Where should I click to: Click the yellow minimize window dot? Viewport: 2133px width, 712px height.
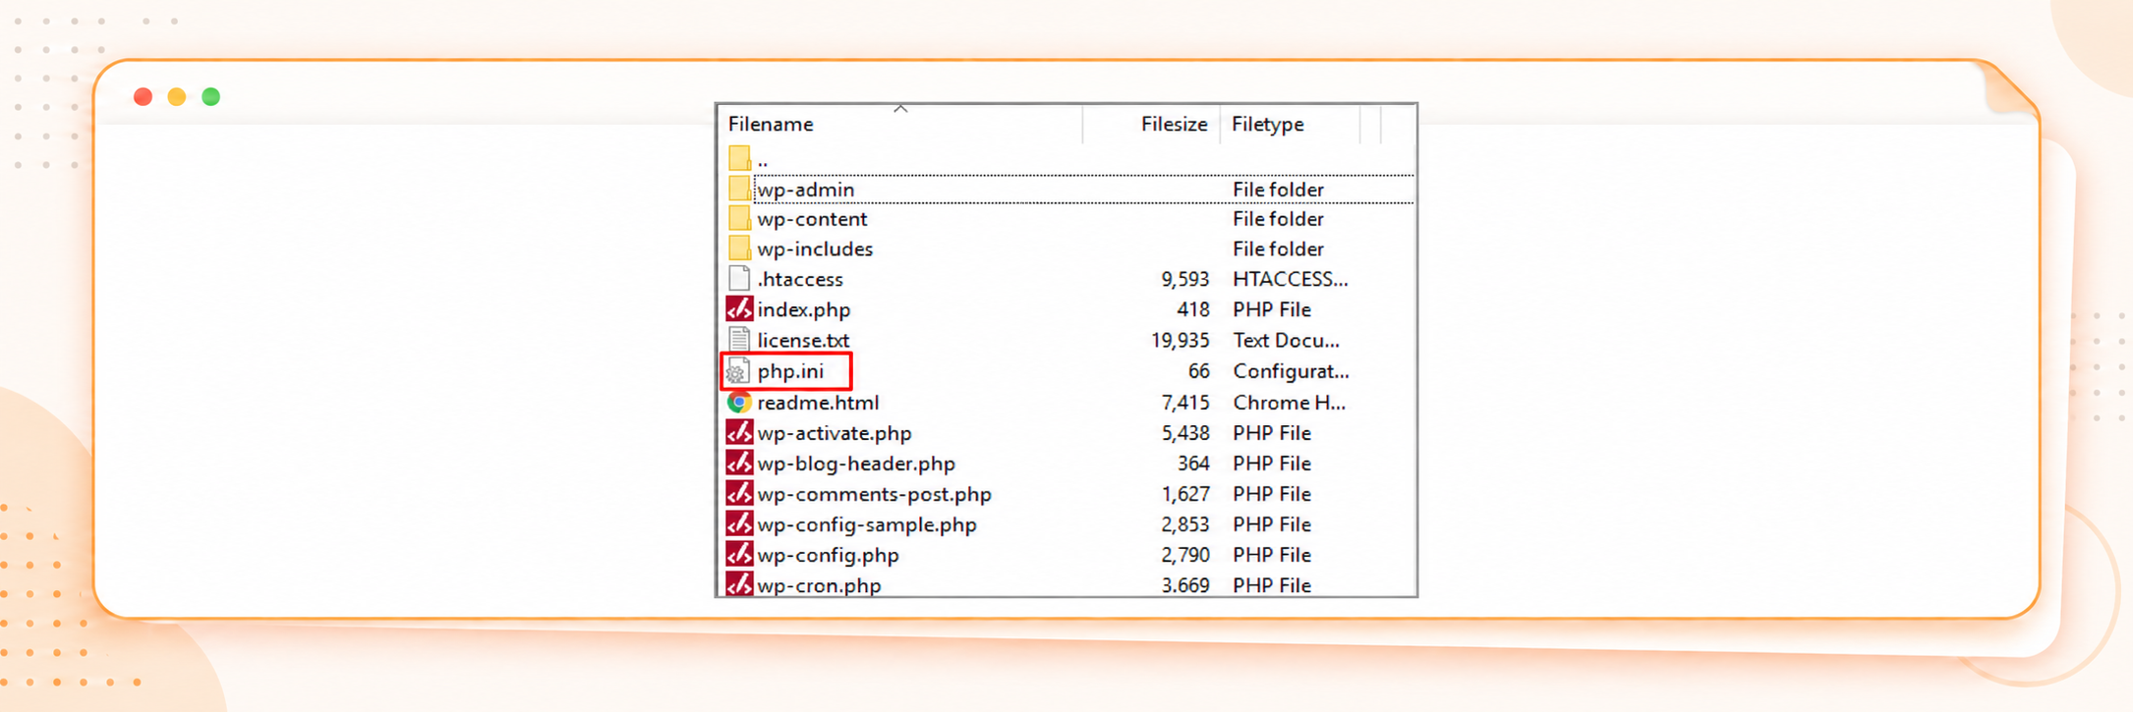177,96
